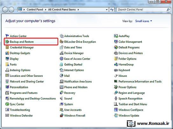The width and height of the screenshot is (173, 129).
Task: Open RemoteApp and Desktop Connections link
Action: [x=33, y=98]
